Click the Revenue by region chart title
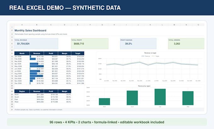 144,86
